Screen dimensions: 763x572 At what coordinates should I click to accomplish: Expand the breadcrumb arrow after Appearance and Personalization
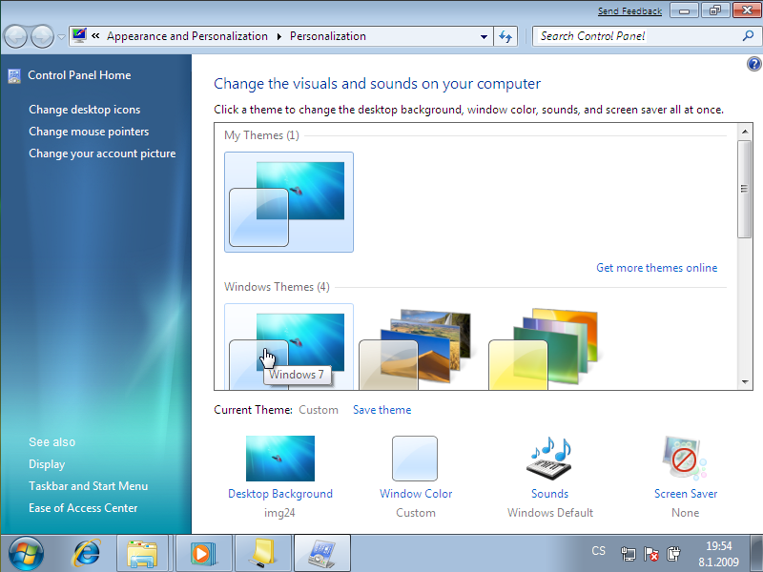[279, 36]
